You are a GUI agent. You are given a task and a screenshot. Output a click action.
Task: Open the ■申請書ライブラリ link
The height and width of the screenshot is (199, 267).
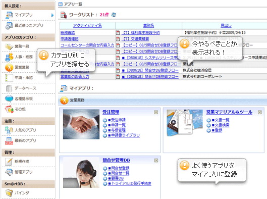pyautogui.click(x=124, y=135)
